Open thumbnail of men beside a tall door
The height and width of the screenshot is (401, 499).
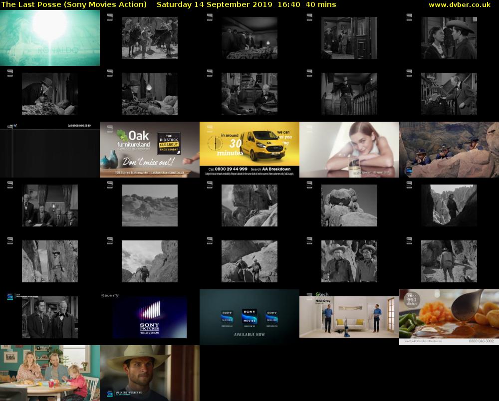click(349, 38)
